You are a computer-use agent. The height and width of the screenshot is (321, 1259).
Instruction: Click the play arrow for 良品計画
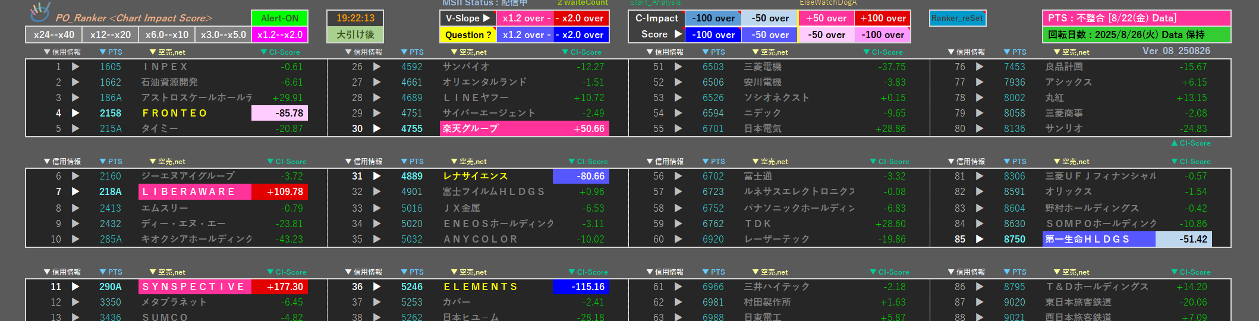pos(980,67)
